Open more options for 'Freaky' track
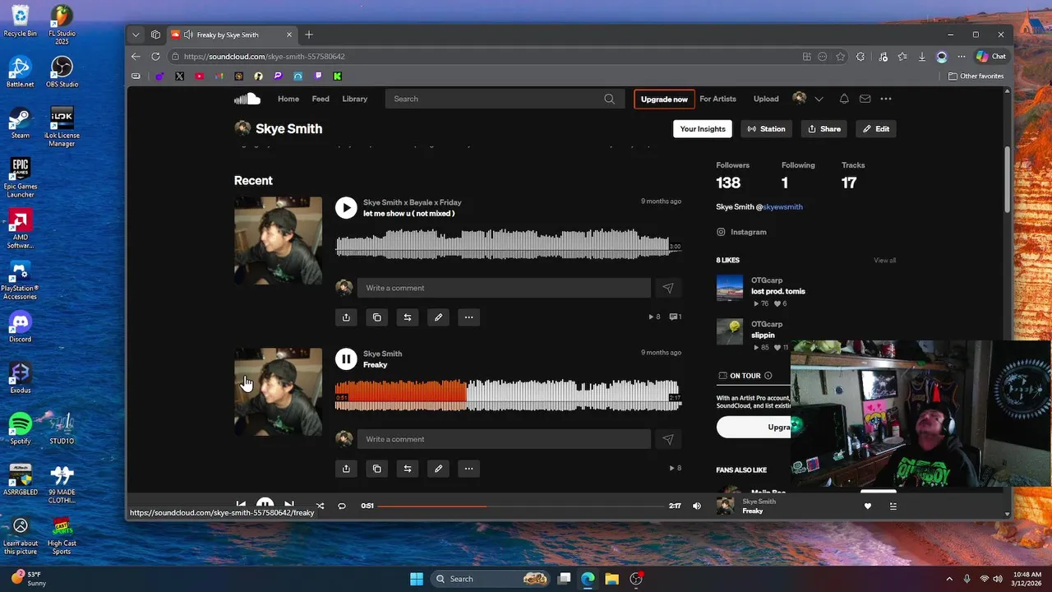 468,469
